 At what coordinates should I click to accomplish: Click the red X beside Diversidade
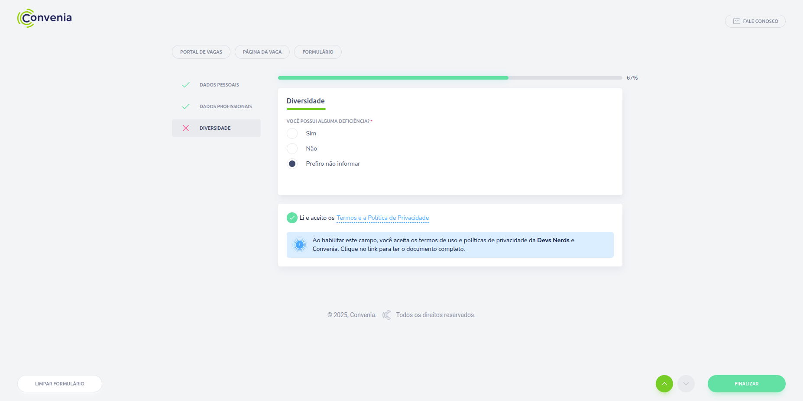(x=186, y=128)
